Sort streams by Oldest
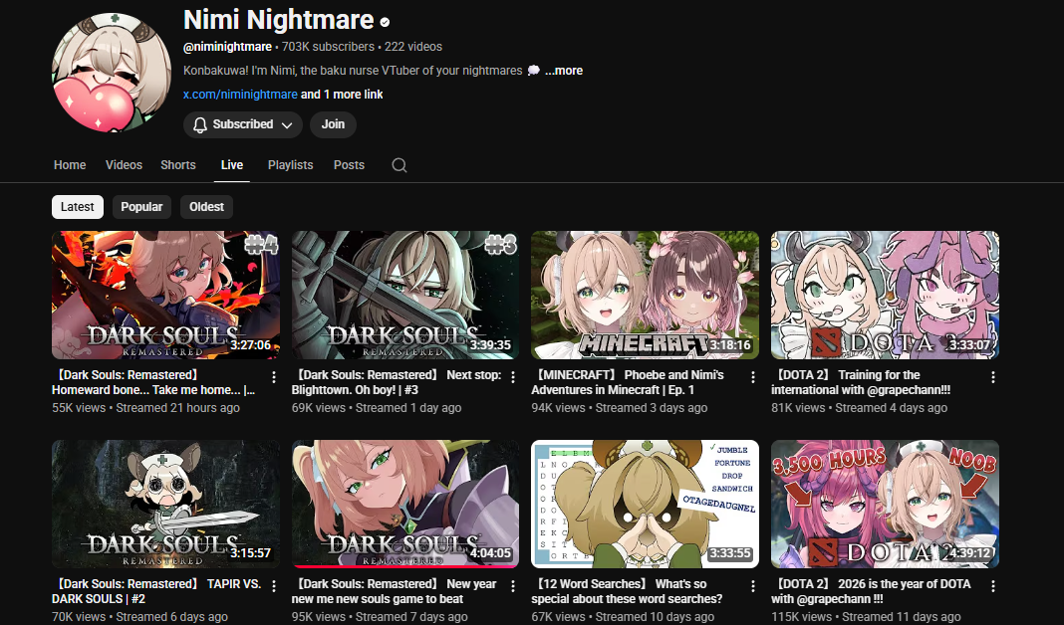 point(206,207)
